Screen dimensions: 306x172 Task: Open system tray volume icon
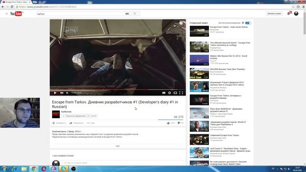point(289,169)
